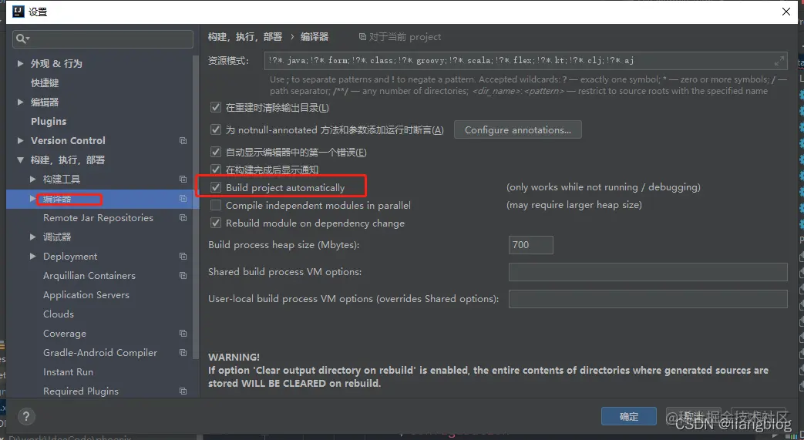Screen dimensions: 804x440
Task: Expand the 构建工具 tree node
Action: click(x=33, y=179)
